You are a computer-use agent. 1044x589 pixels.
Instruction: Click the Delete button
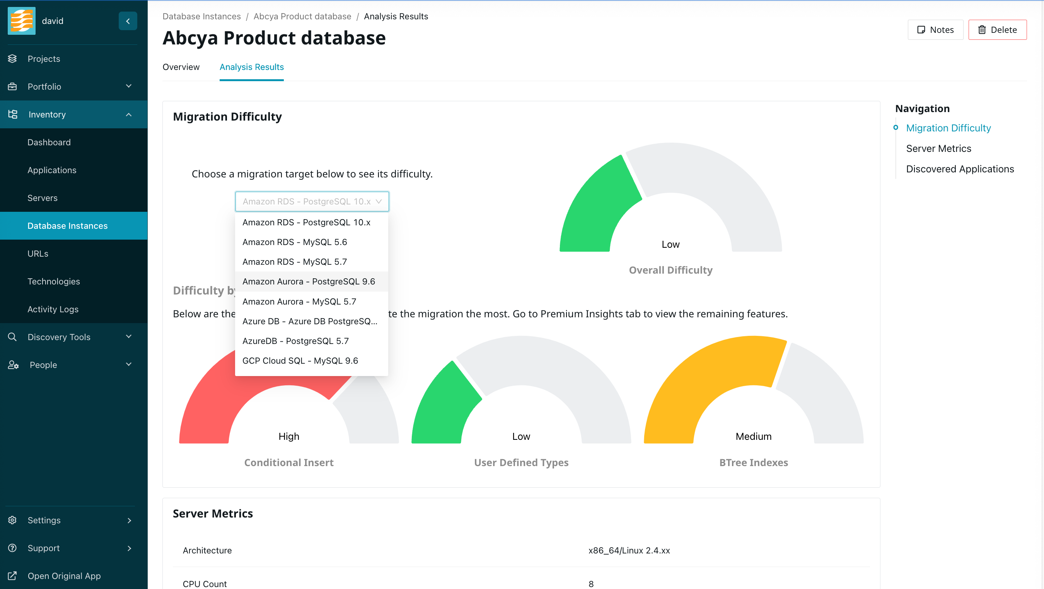click(x=997, y=29)
